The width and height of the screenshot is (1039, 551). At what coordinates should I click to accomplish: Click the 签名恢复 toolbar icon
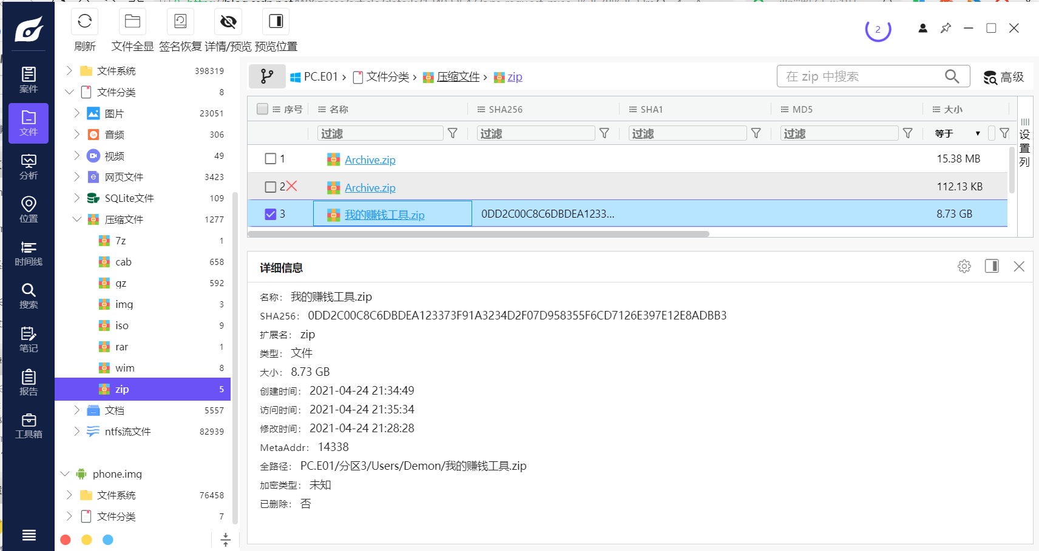coord(180,22)
